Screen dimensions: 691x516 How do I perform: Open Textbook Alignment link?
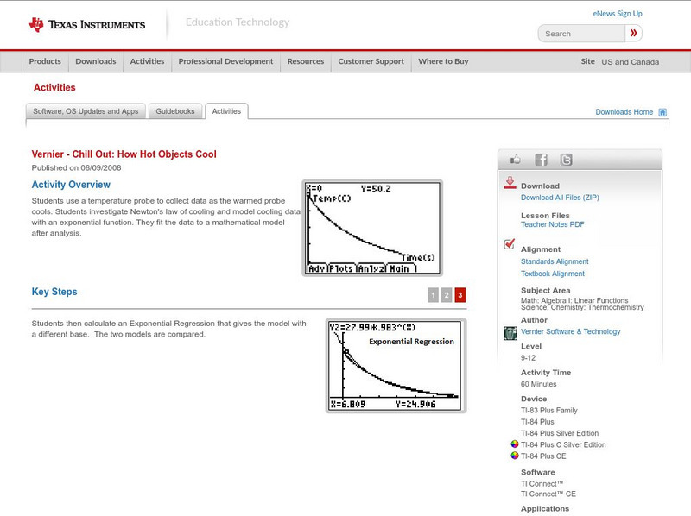[x=553, y=274]
